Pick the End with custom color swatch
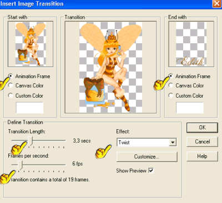The image size is (222, 203). [x=190, y=108]
